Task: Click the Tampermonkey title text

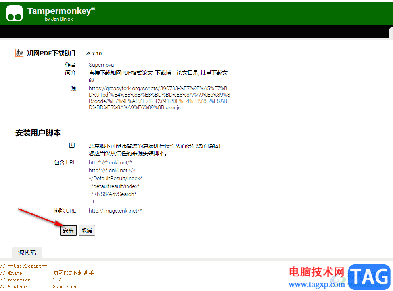Action: [x=61, y=11]
